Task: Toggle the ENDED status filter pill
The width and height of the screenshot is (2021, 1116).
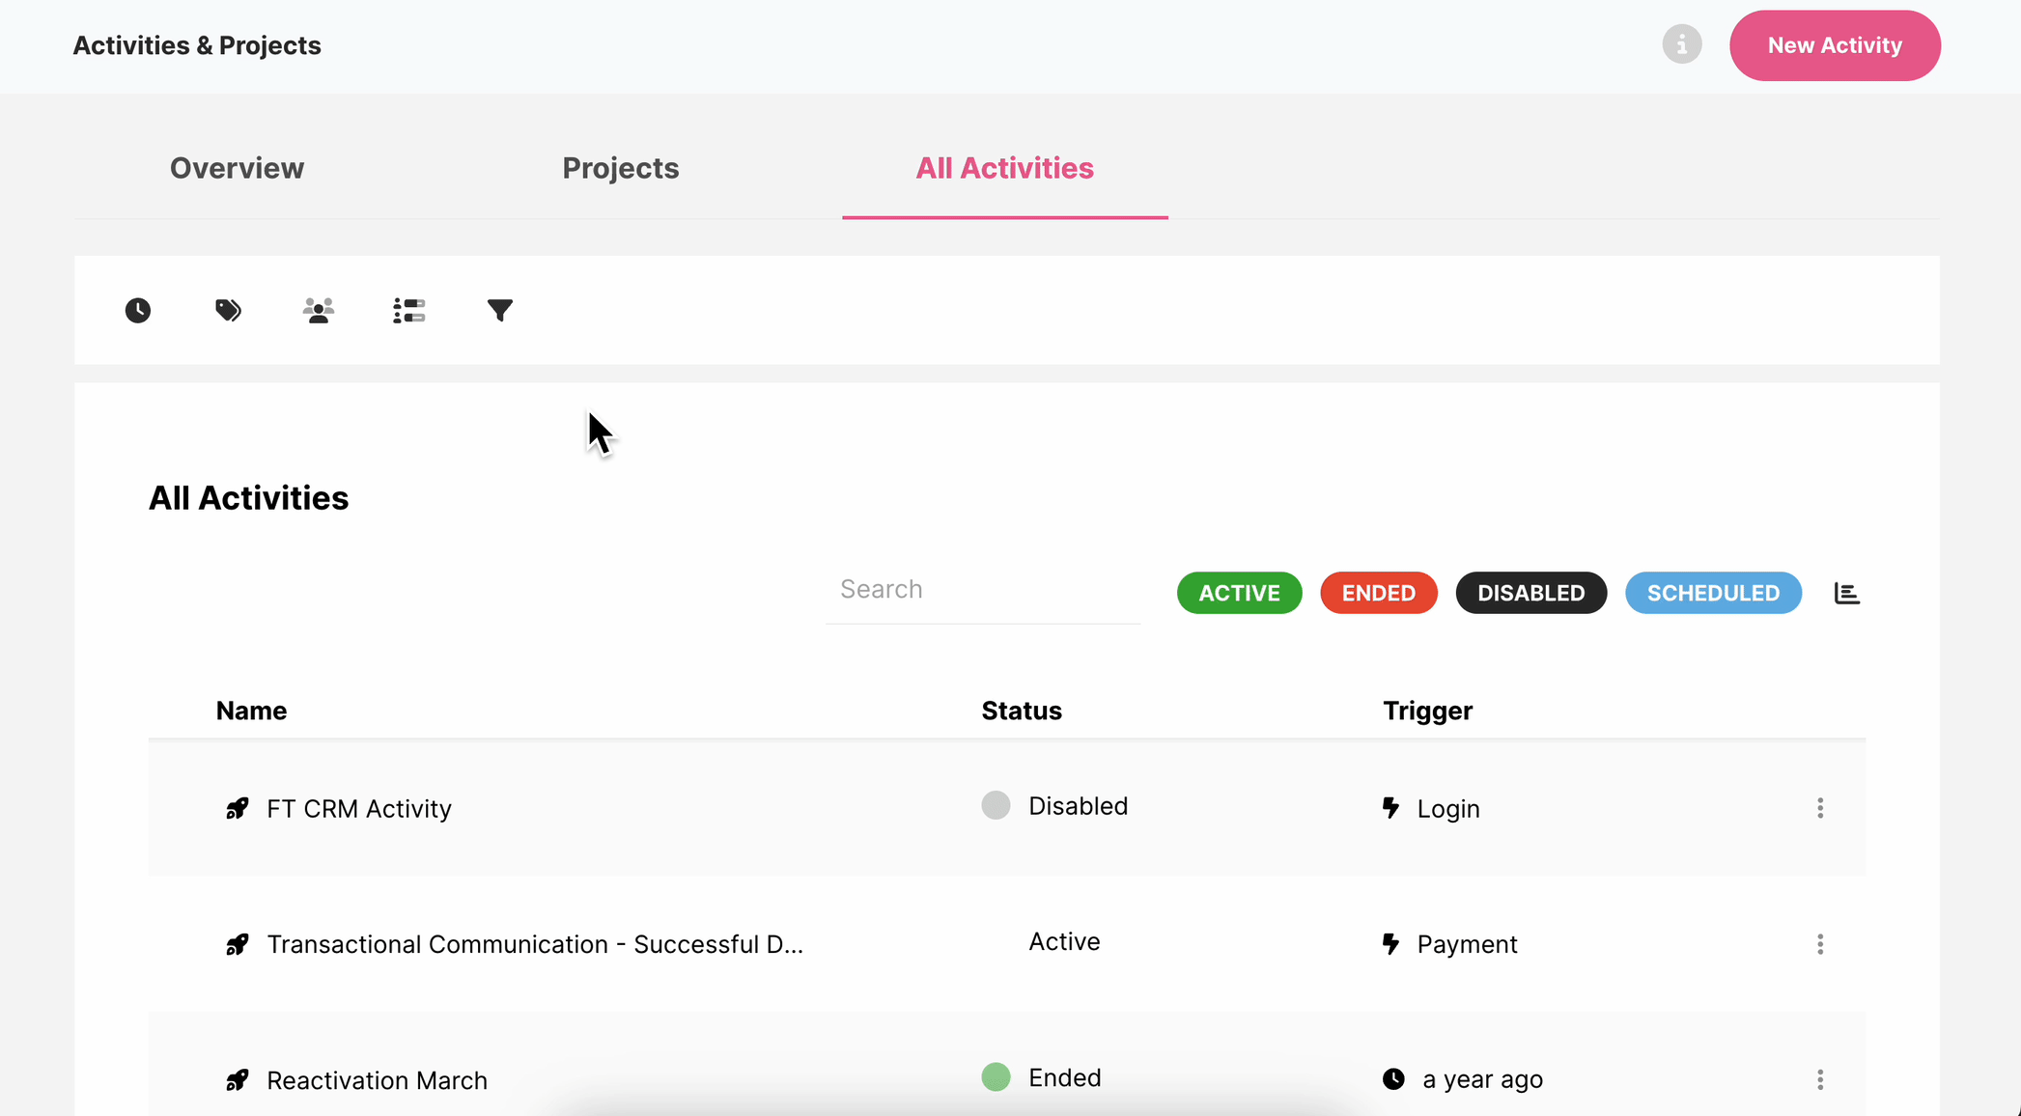Action: (x=1378, y=593)
